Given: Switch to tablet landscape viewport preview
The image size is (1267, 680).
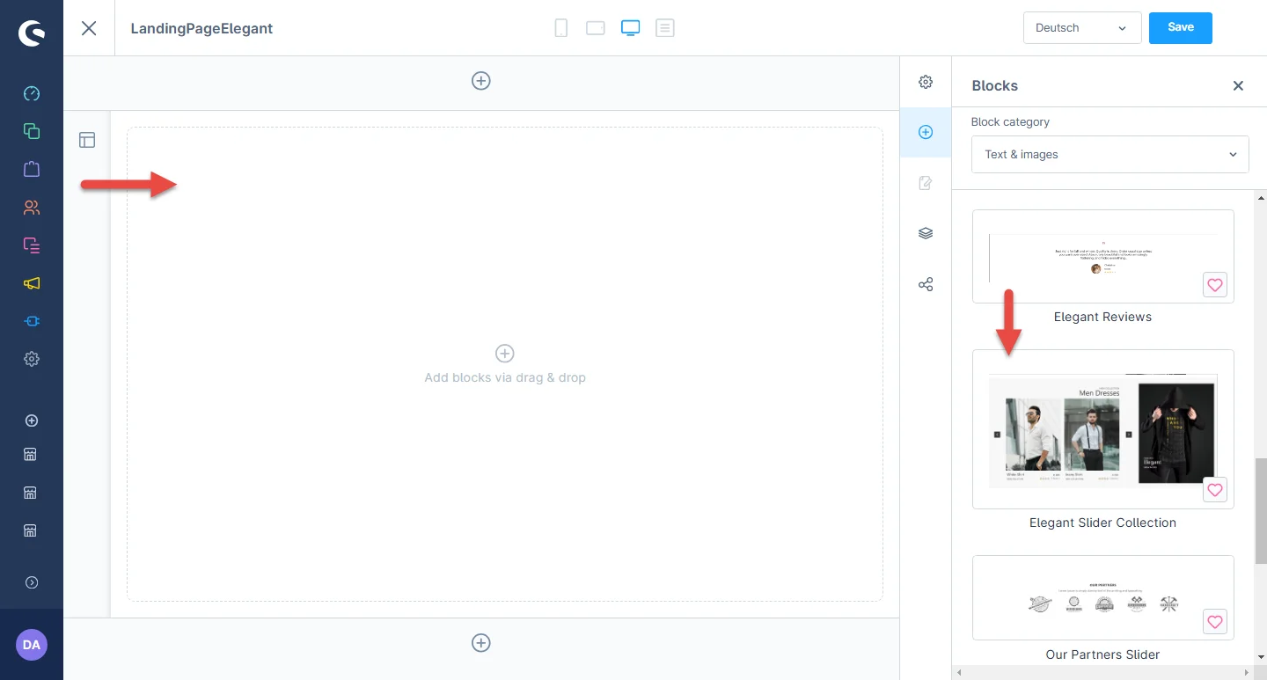Looking at the screenshot, I should pos(596,28).
